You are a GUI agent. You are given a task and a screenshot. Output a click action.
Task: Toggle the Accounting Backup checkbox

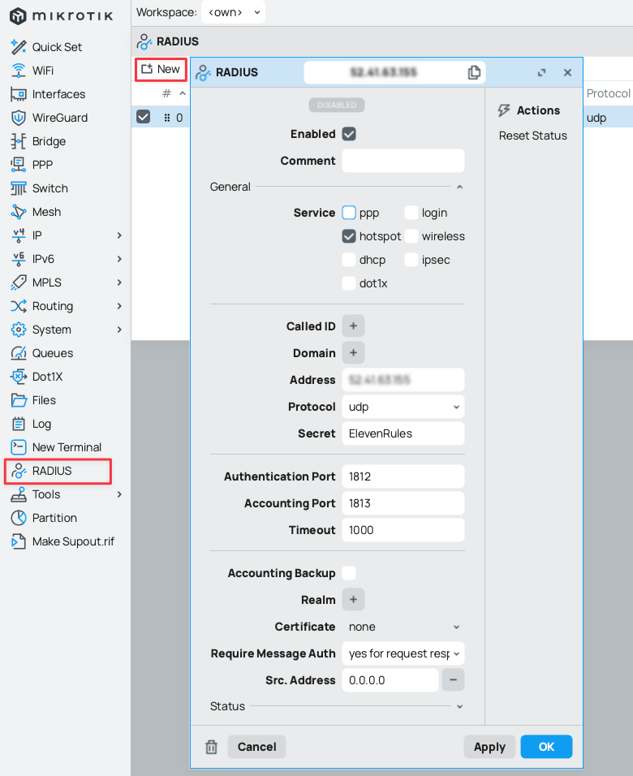(x=349, y=572)
